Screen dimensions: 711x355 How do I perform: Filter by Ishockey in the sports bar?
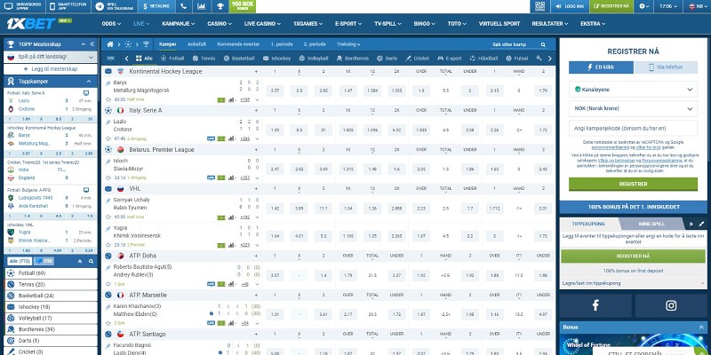[x=277, y=59]
